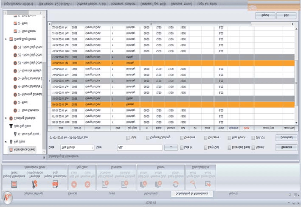
Task: Click the attendance table vertical scrollbar thumb
Action: pos(296,82)
